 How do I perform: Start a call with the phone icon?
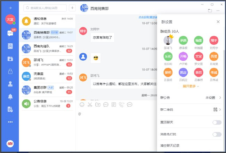pyautogui.click(x=121, y=105)
